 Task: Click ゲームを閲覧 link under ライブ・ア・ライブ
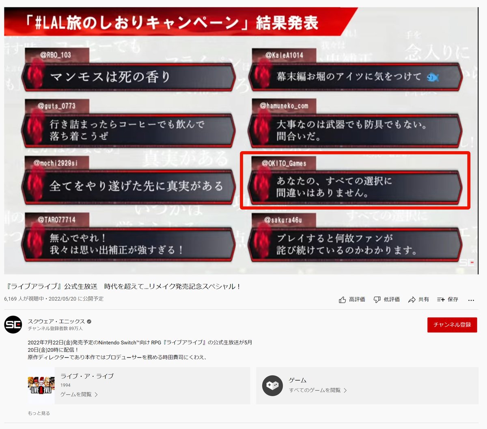point(76,394)
